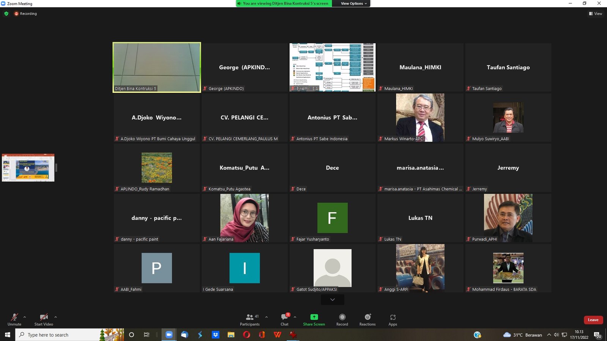Expand video options next to Start Video

tap(55, 317)
